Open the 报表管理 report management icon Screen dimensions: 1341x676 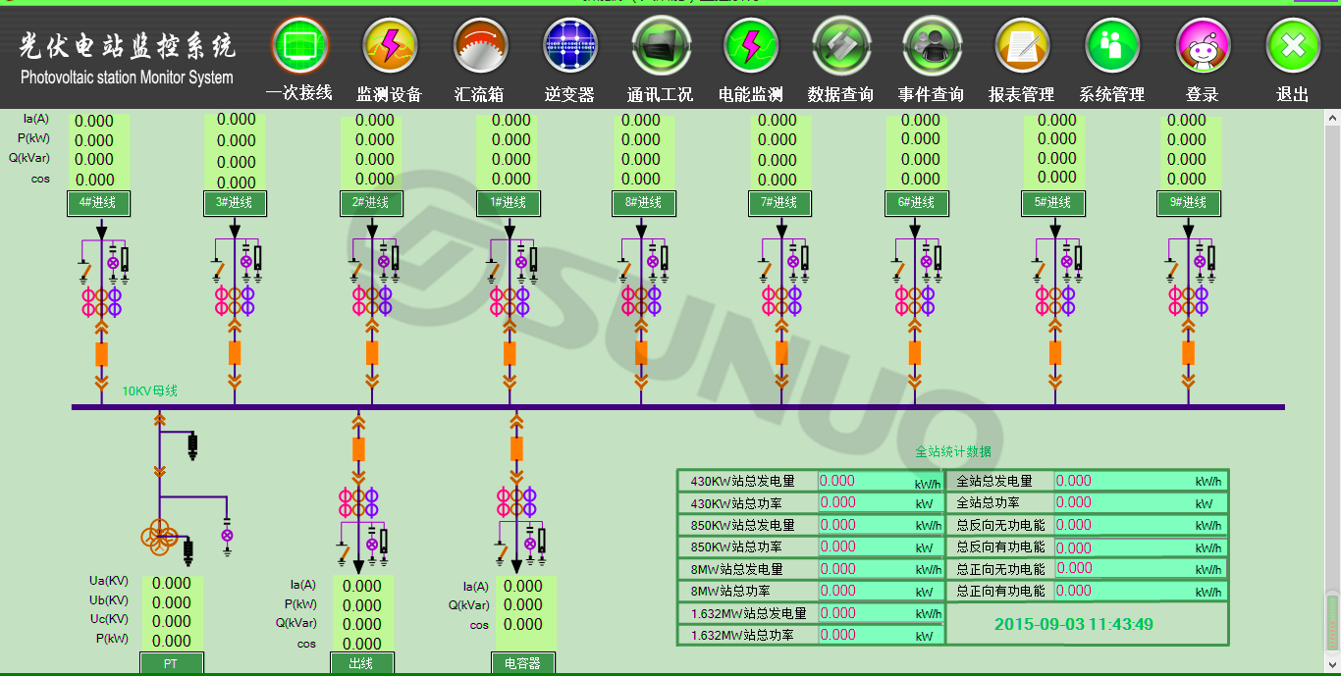coord(1022,46)
